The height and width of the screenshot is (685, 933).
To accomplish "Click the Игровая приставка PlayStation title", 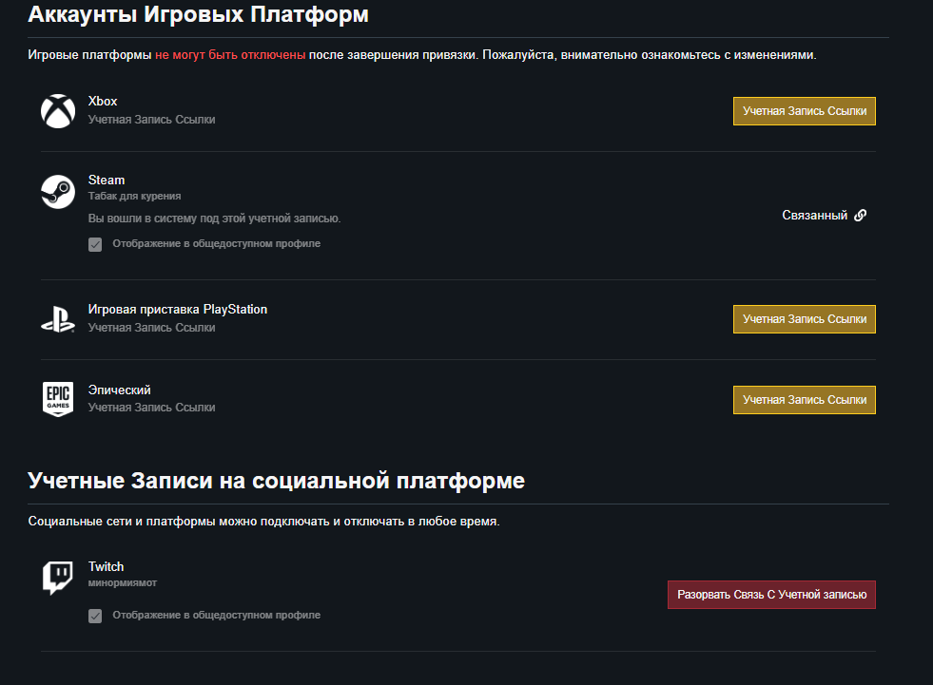I will 178,310.
